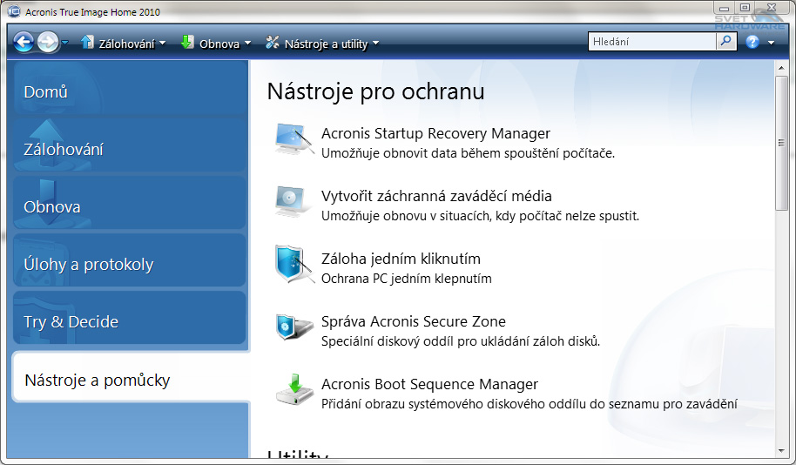Viewport: 796px width, 465px height.
Task: Click the magnifier search button
Action: click(x=726, y=41)
